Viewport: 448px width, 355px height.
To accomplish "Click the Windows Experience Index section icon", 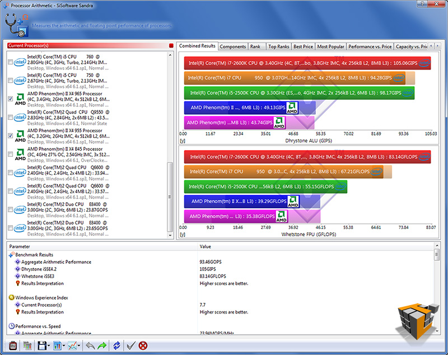I will tap(11, 297).
